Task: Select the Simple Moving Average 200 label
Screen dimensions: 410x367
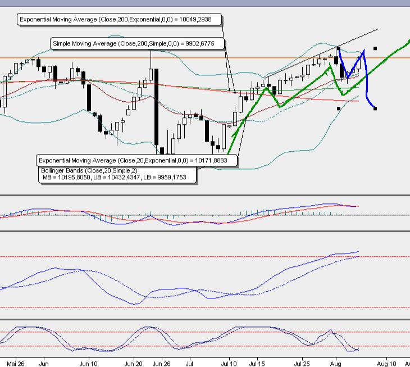Action: [137, 43]
